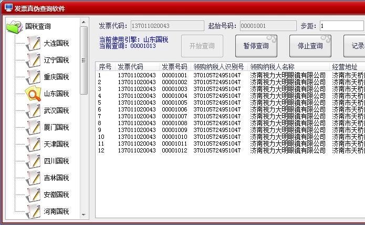The height and width of the screenshot is (225, 365).
Task: Click the notepad icon beside 天津国税
Action: [33, 144]
